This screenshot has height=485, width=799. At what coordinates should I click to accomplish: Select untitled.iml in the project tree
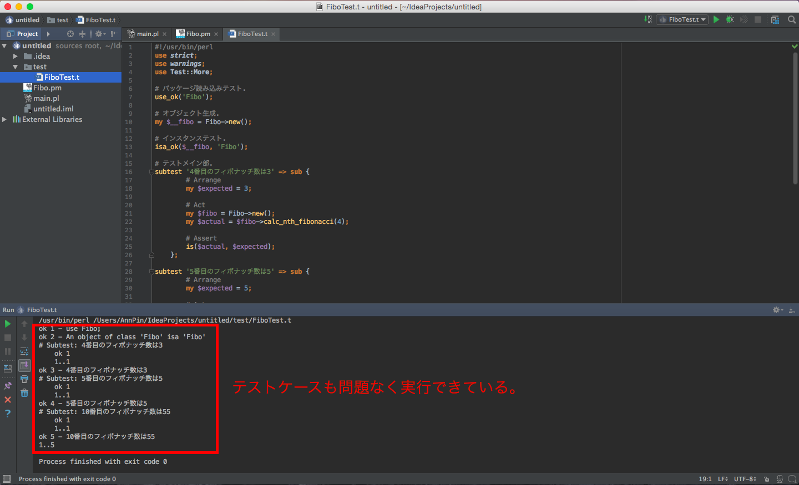click(x=53, y=109)
